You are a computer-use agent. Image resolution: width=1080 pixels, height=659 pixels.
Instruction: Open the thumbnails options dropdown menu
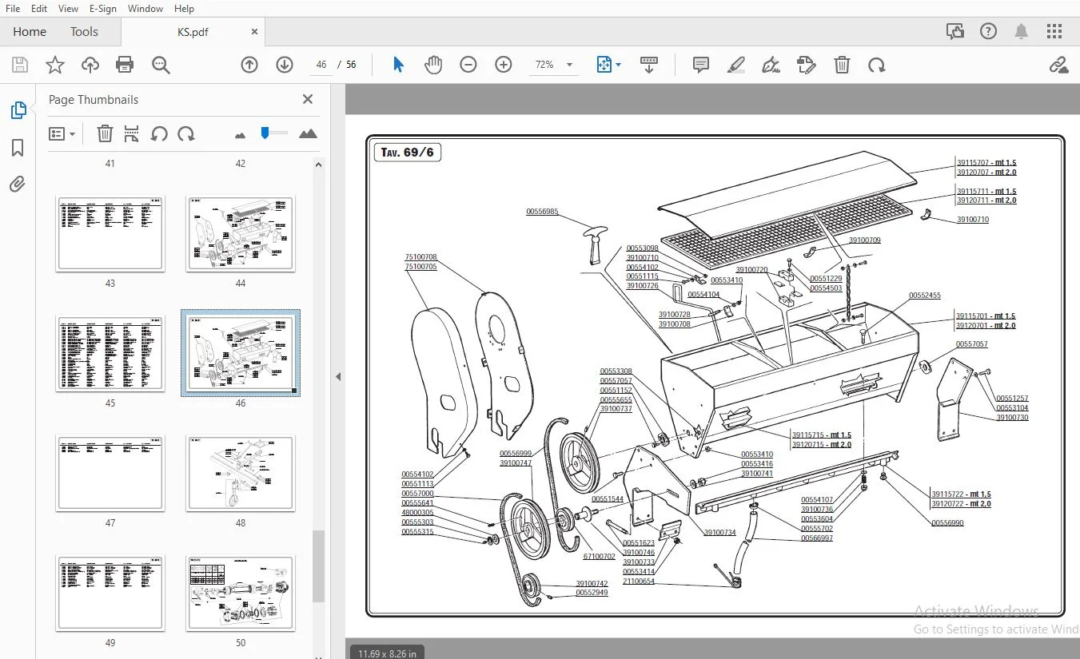[x=62, y=133]
